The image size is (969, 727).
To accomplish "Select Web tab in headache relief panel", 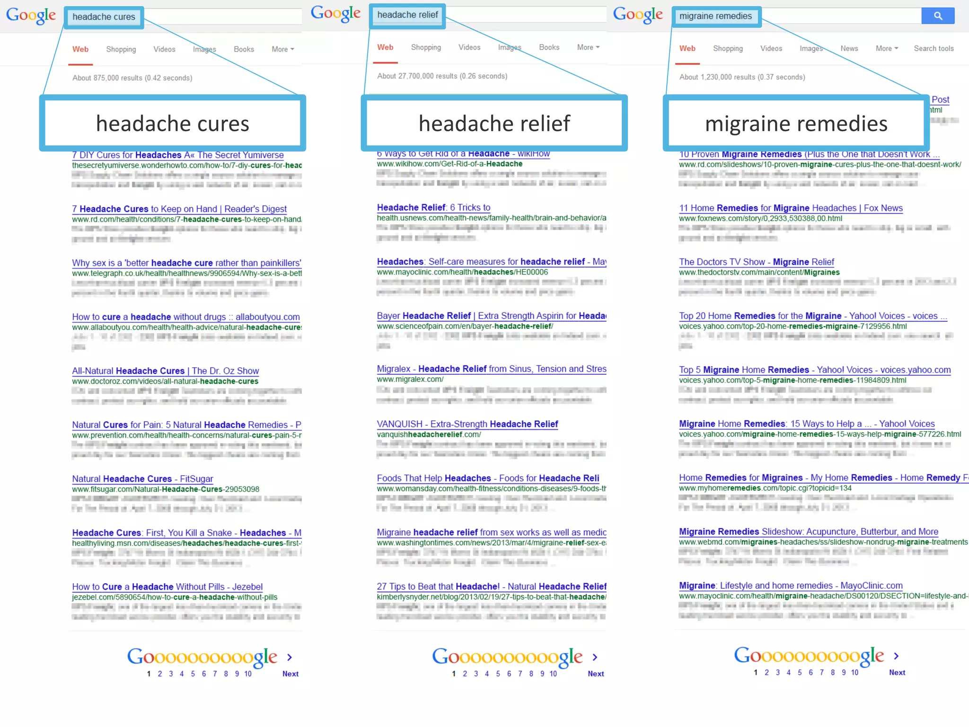I will pos(385,47).
